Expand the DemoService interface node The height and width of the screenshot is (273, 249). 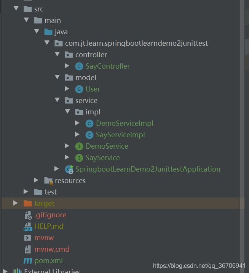point(67,146)
